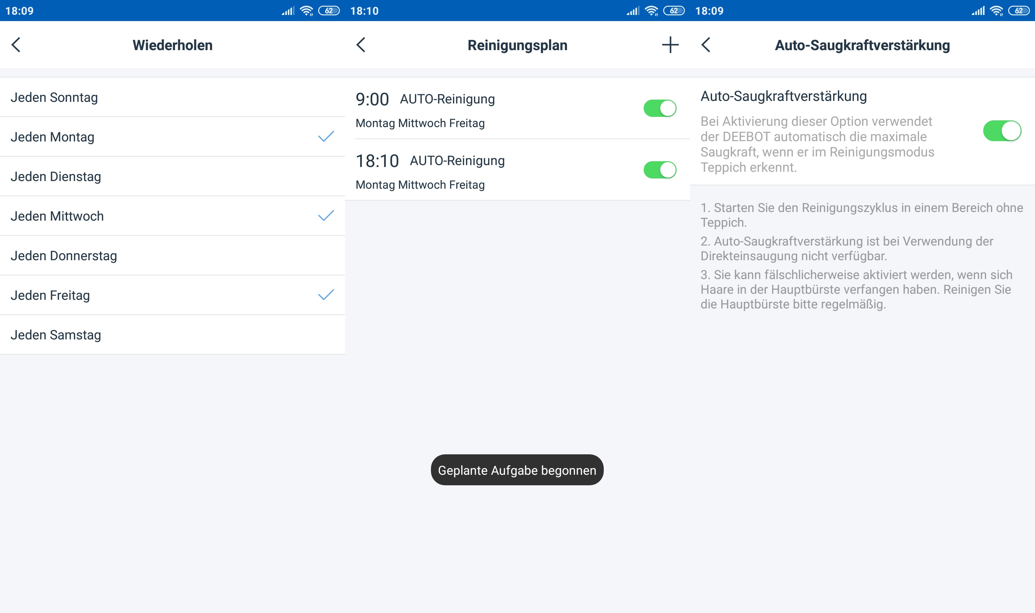
Task: Tap the Wi-Fi icon on Reinigungsplan screen
Action: point(651,11)
